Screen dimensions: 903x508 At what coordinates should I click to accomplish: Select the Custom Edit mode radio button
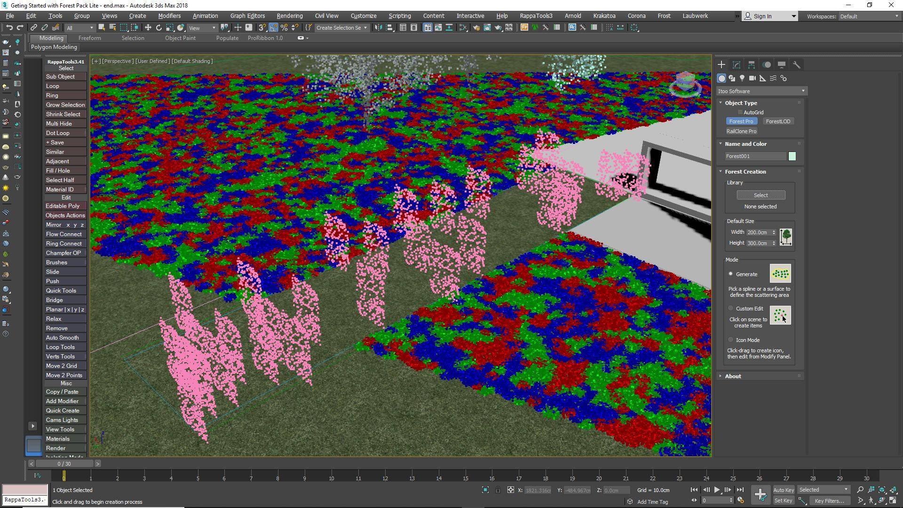(x=730, y=308)
